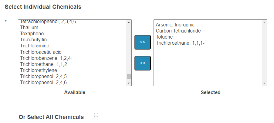The image size is (274, 123).
Task: Choose Trichloroethane, 1,1,2- in Available list
Action: (x=45, y=64)
